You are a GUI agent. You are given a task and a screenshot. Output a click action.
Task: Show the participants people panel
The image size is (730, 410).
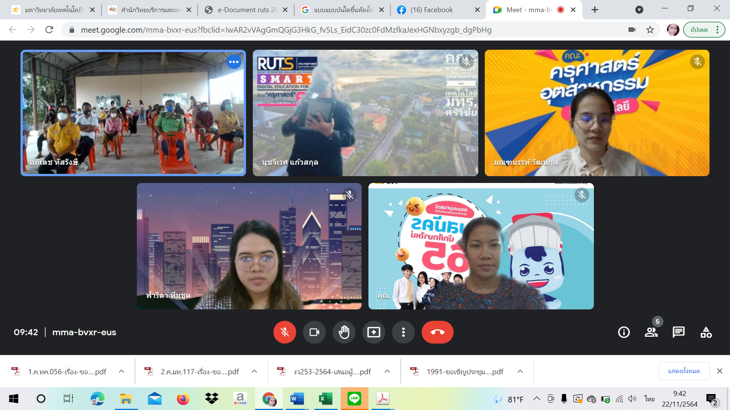[651, 332]
